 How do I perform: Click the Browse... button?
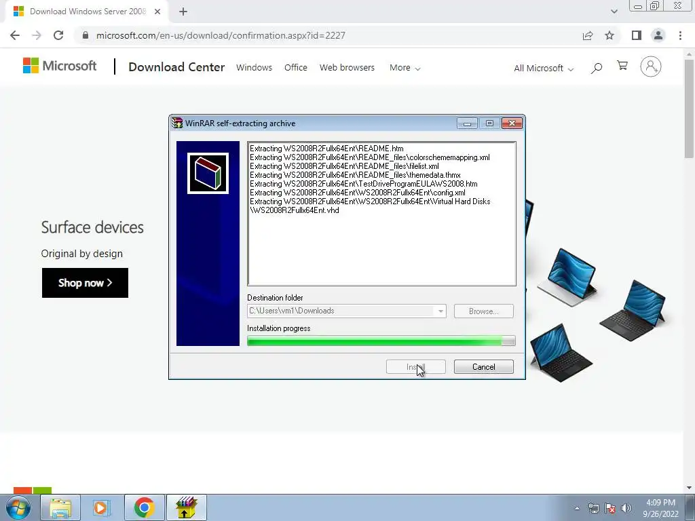point(483,311)
